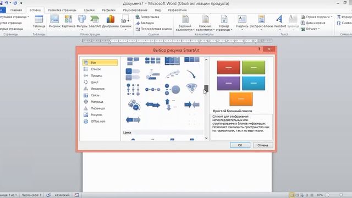
Task: Switch to print layout view icon
Action: [292, 195]
